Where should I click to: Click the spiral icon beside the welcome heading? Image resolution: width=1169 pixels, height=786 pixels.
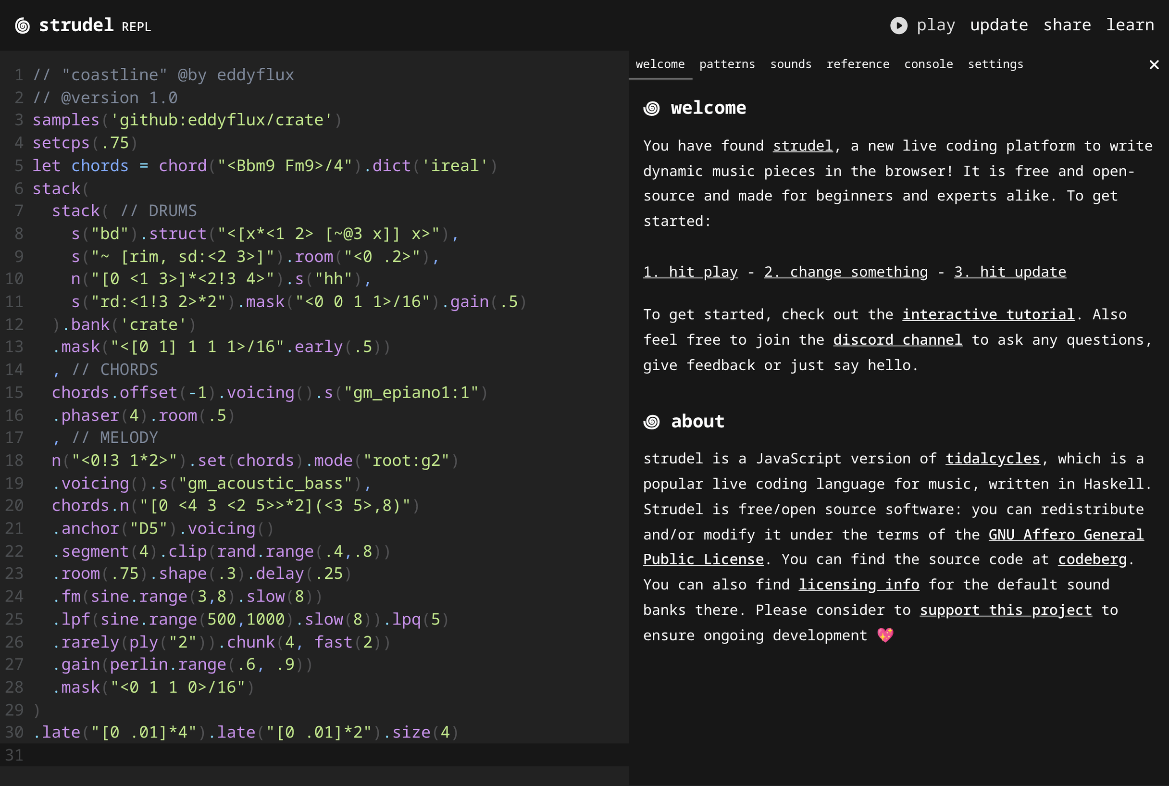pyautogui.click(x=652, y=108)
